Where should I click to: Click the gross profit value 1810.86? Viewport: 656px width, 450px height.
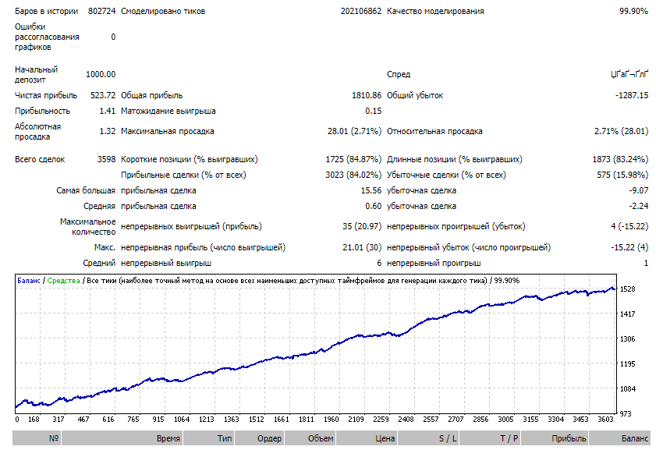point(367,95)
